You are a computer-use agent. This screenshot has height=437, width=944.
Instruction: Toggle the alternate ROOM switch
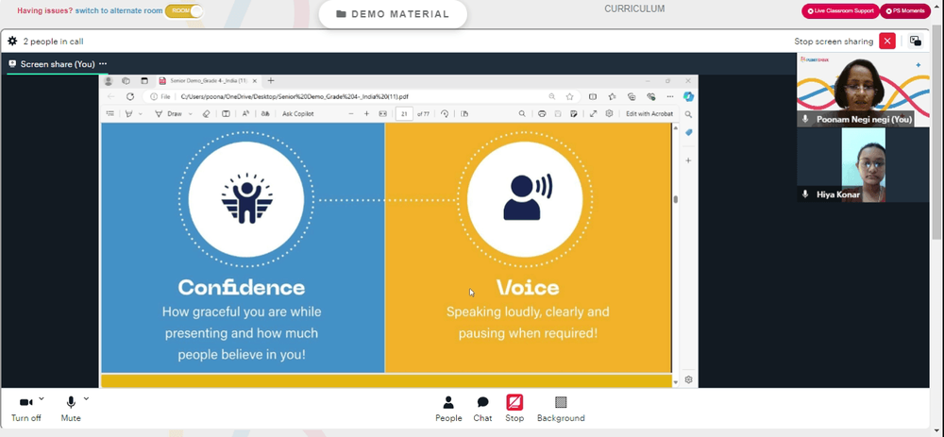click(184, 10)
